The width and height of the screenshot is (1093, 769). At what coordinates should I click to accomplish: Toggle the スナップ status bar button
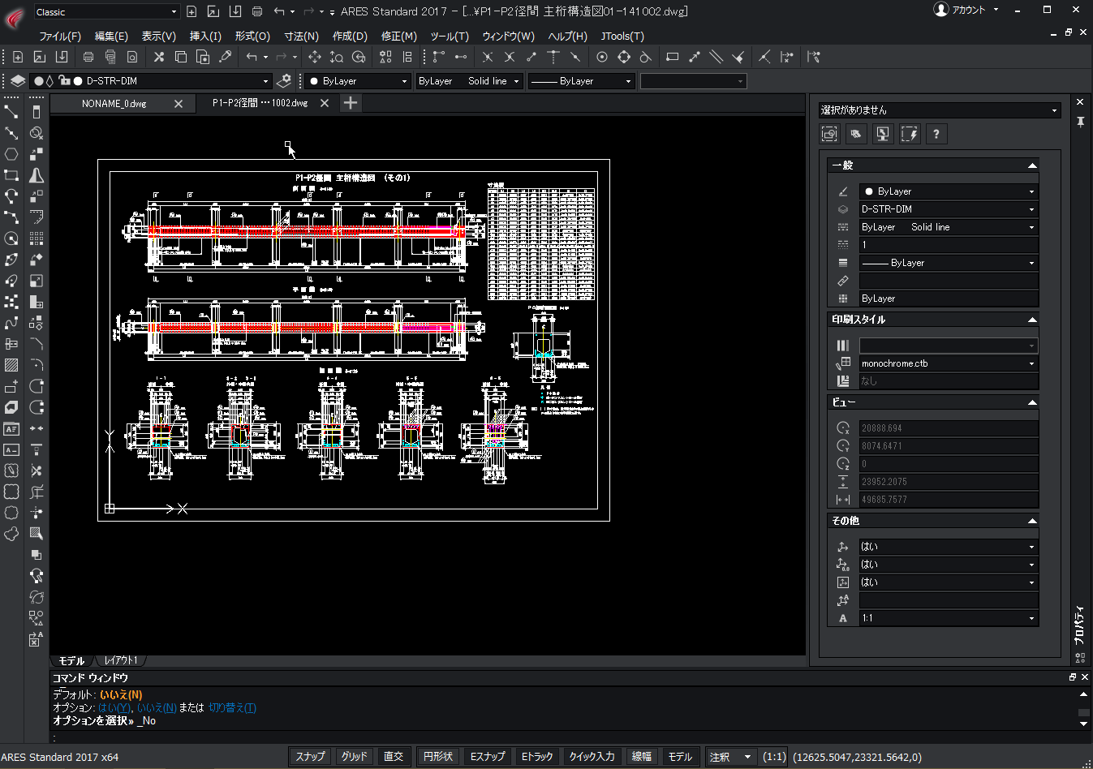310,756
